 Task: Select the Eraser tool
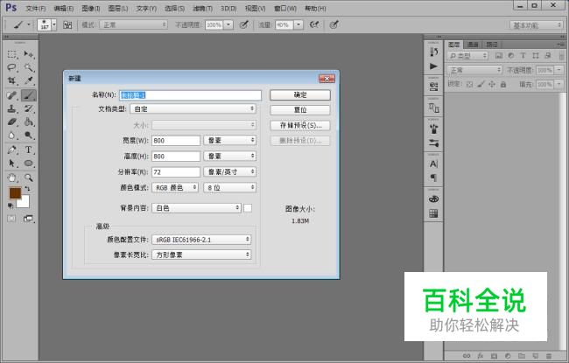click(12, 122)
